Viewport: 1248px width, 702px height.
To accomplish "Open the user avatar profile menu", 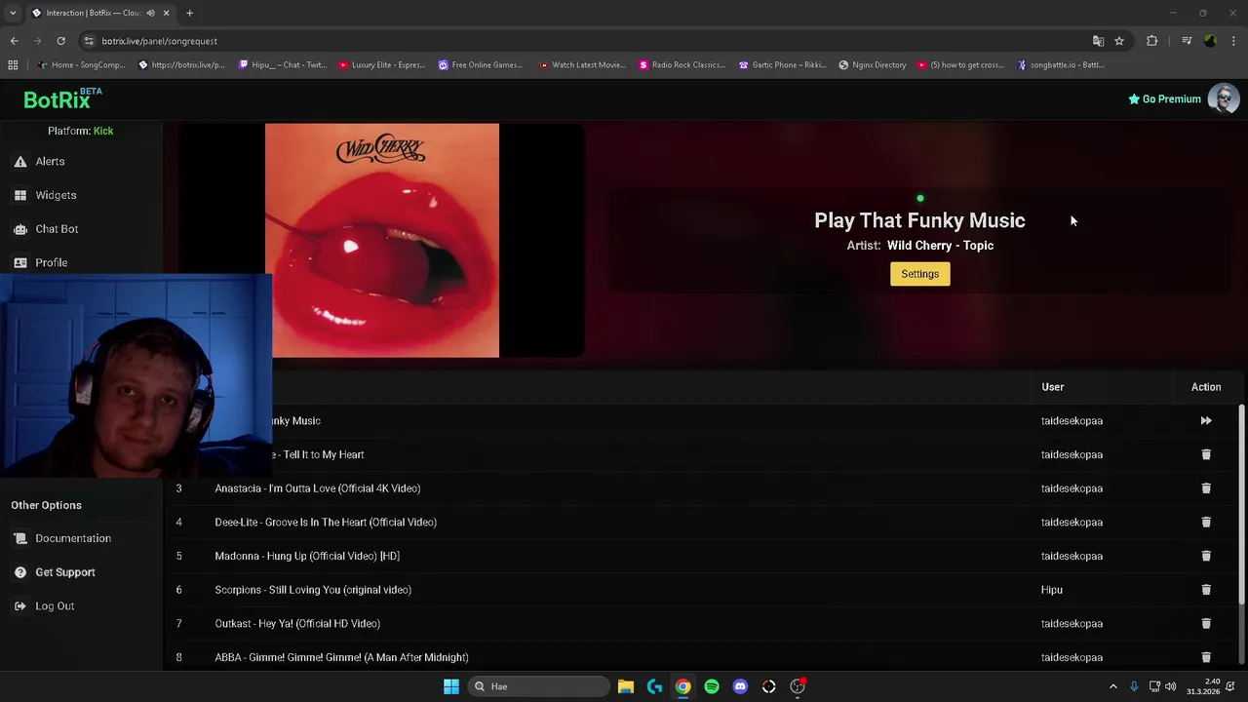I will pyautogui.click(x=1224, y=98).
